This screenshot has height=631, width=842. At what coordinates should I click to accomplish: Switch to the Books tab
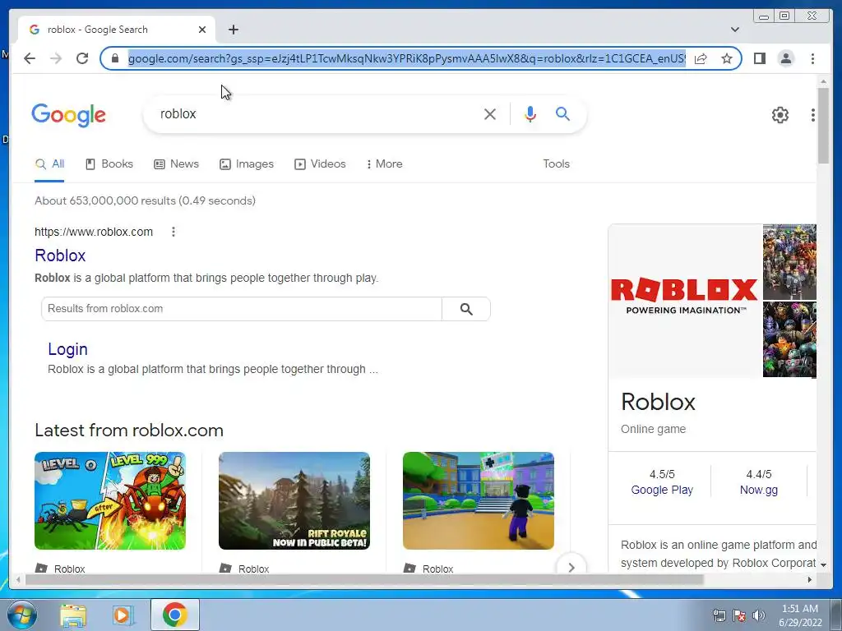tap(109, 164)
